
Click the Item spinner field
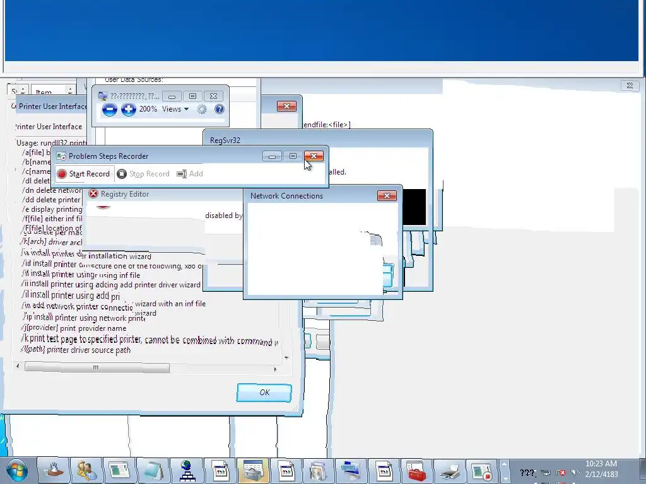click(x=53, y=91)
